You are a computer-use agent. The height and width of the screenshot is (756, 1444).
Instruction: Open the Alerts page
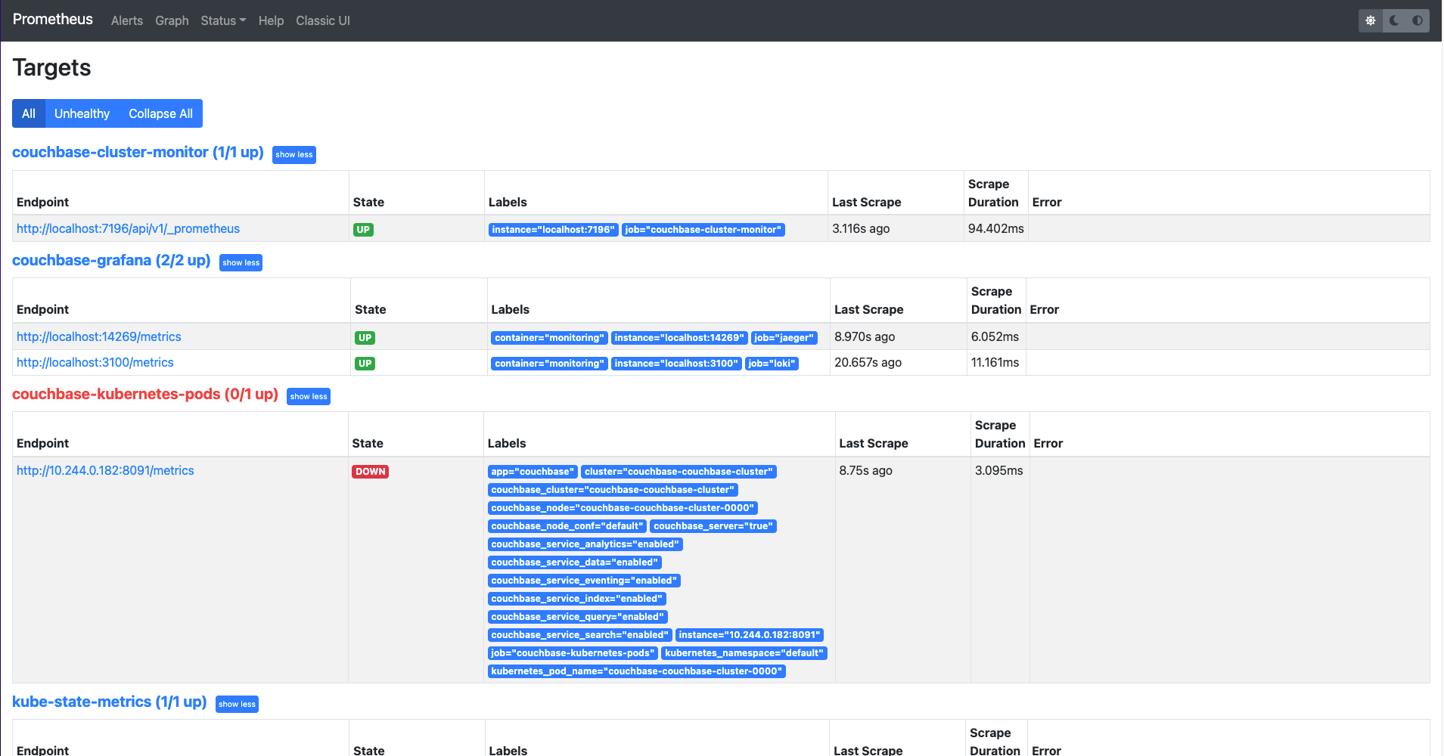tap(127, 20)
